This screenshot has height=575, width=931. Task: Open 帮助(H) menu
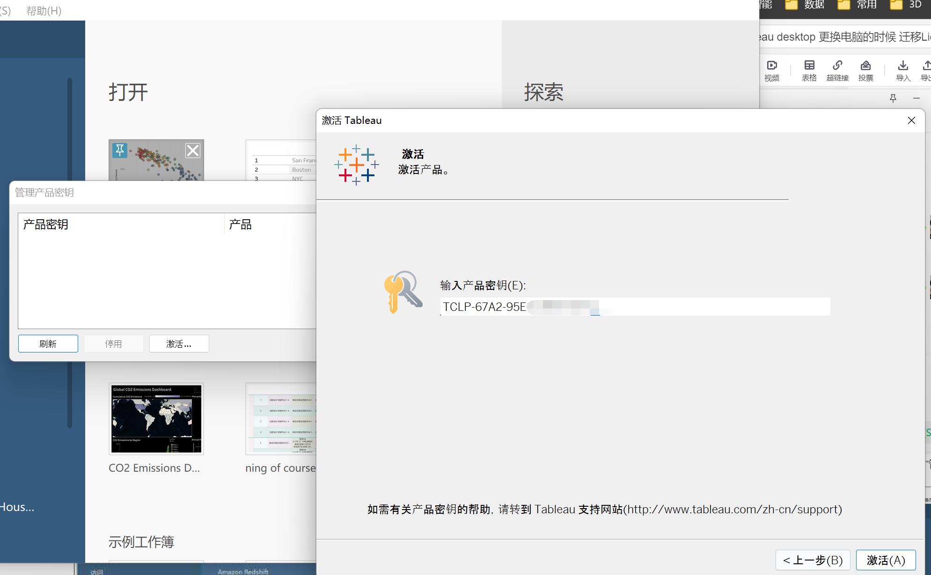[x=44, y=11]
